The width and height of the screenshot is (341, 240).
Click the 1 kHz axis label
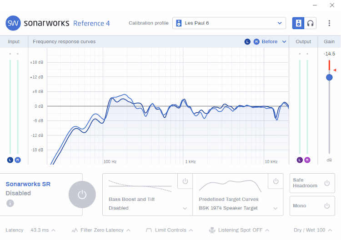tap(191, 161)
